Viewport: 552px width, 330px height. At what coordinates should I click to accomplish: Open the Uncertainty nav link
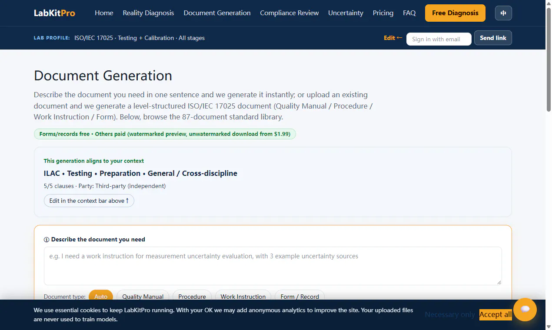[x=346, y=13]
